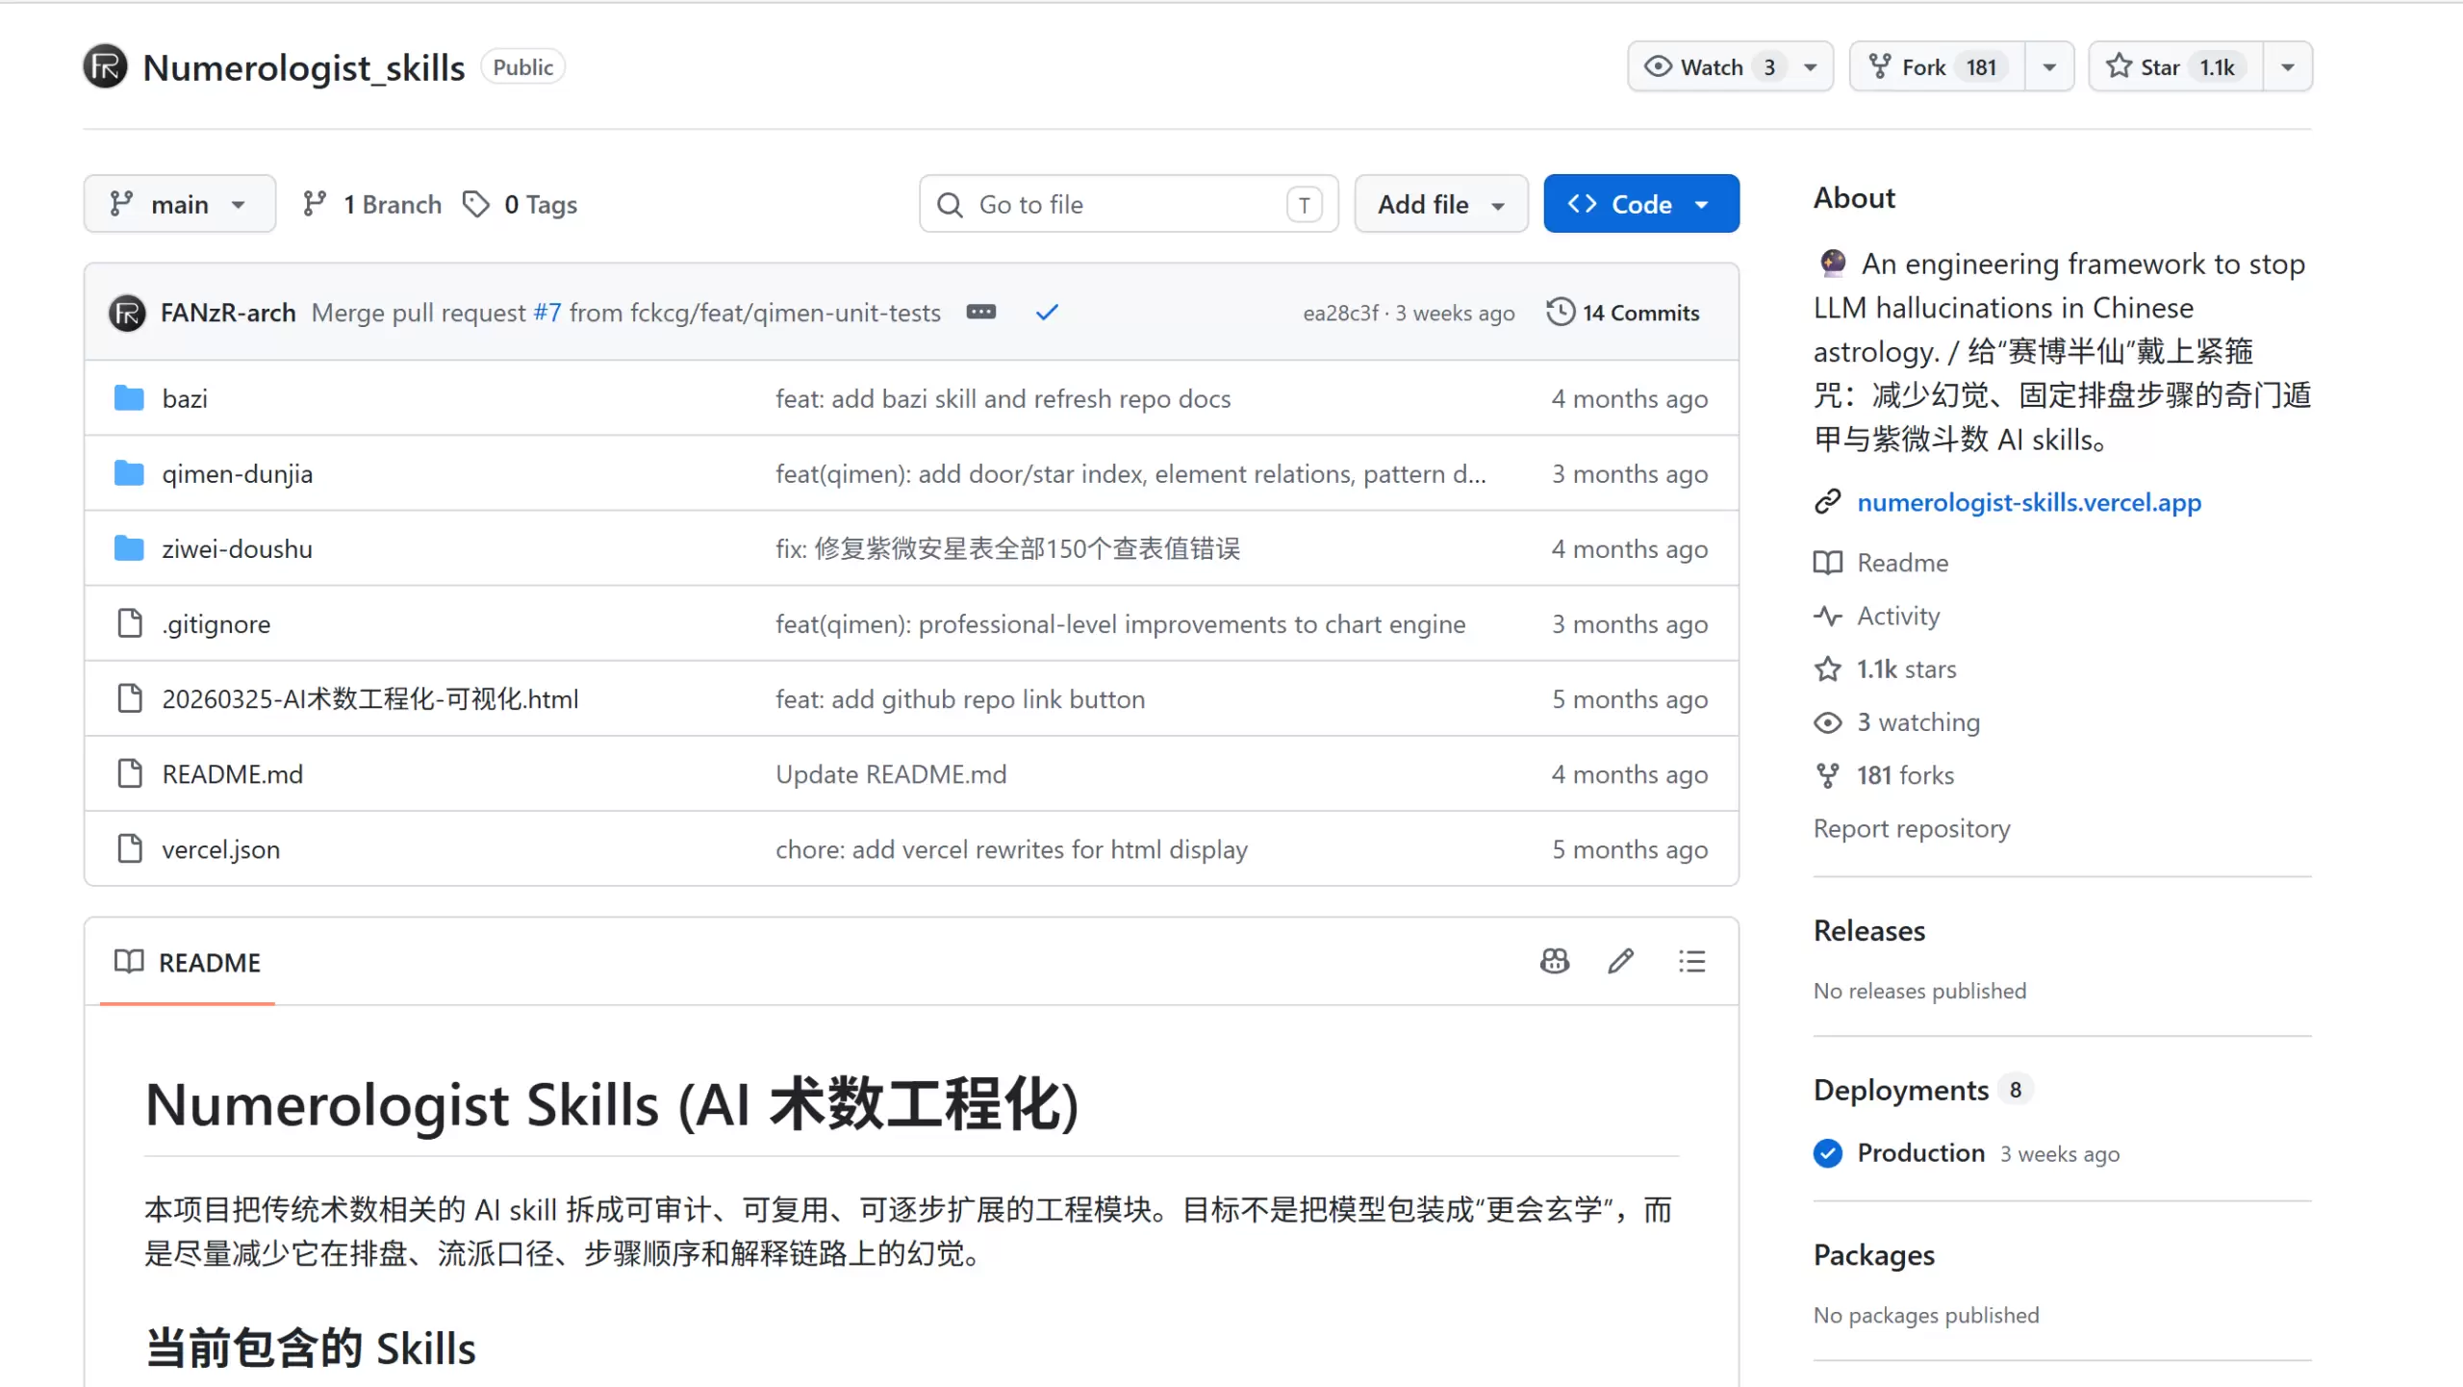Screen dimensions: 2463x1387
Task: Click the FANzR-arch author name
Action: 228,313
